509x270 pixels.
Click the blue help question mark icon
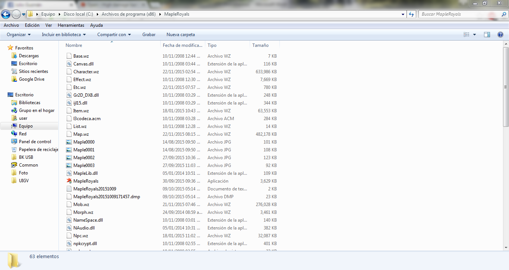500,35
